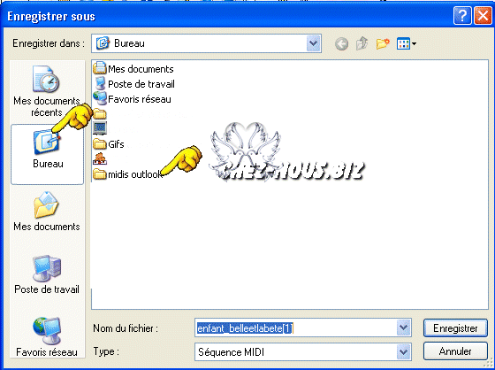Create a new folder with toolbar icon

pos(383,43)
